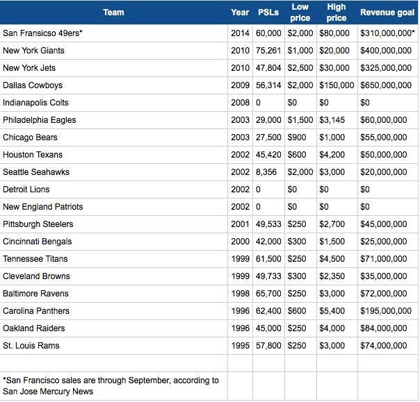Image resolution: width=420 pixels, height=402 pixels.
Task: Click the $2,350 high price cell
Action: click(337, 276)
